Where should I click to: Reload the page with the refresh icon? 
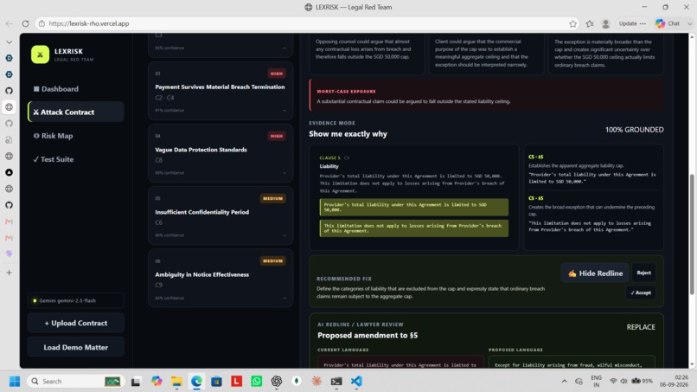pos(25,23)
